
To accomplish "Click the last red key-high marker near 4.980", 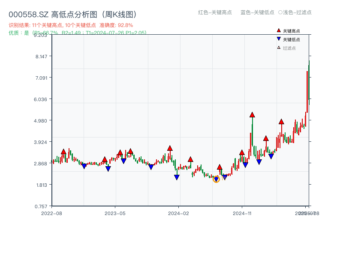I will 281,122.
